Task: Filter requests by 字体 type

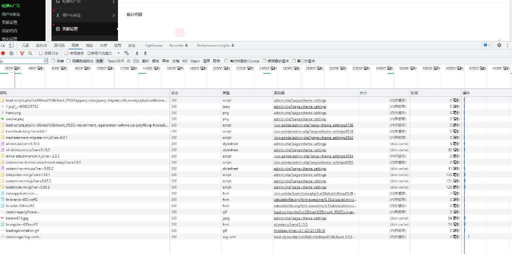Action: point(165,61)
